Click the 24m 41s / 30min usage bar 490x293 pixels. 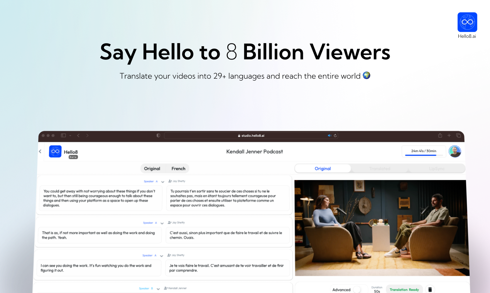coord(423,152)
